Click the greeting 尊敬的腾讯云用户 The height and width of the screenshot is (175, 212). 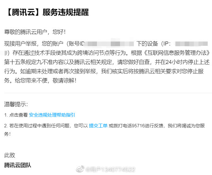point(26,32)
